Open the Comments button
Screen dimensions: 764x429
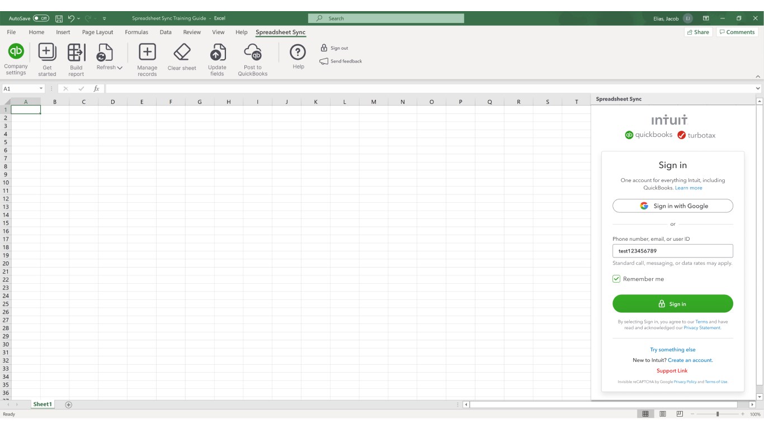coord(737,32)
